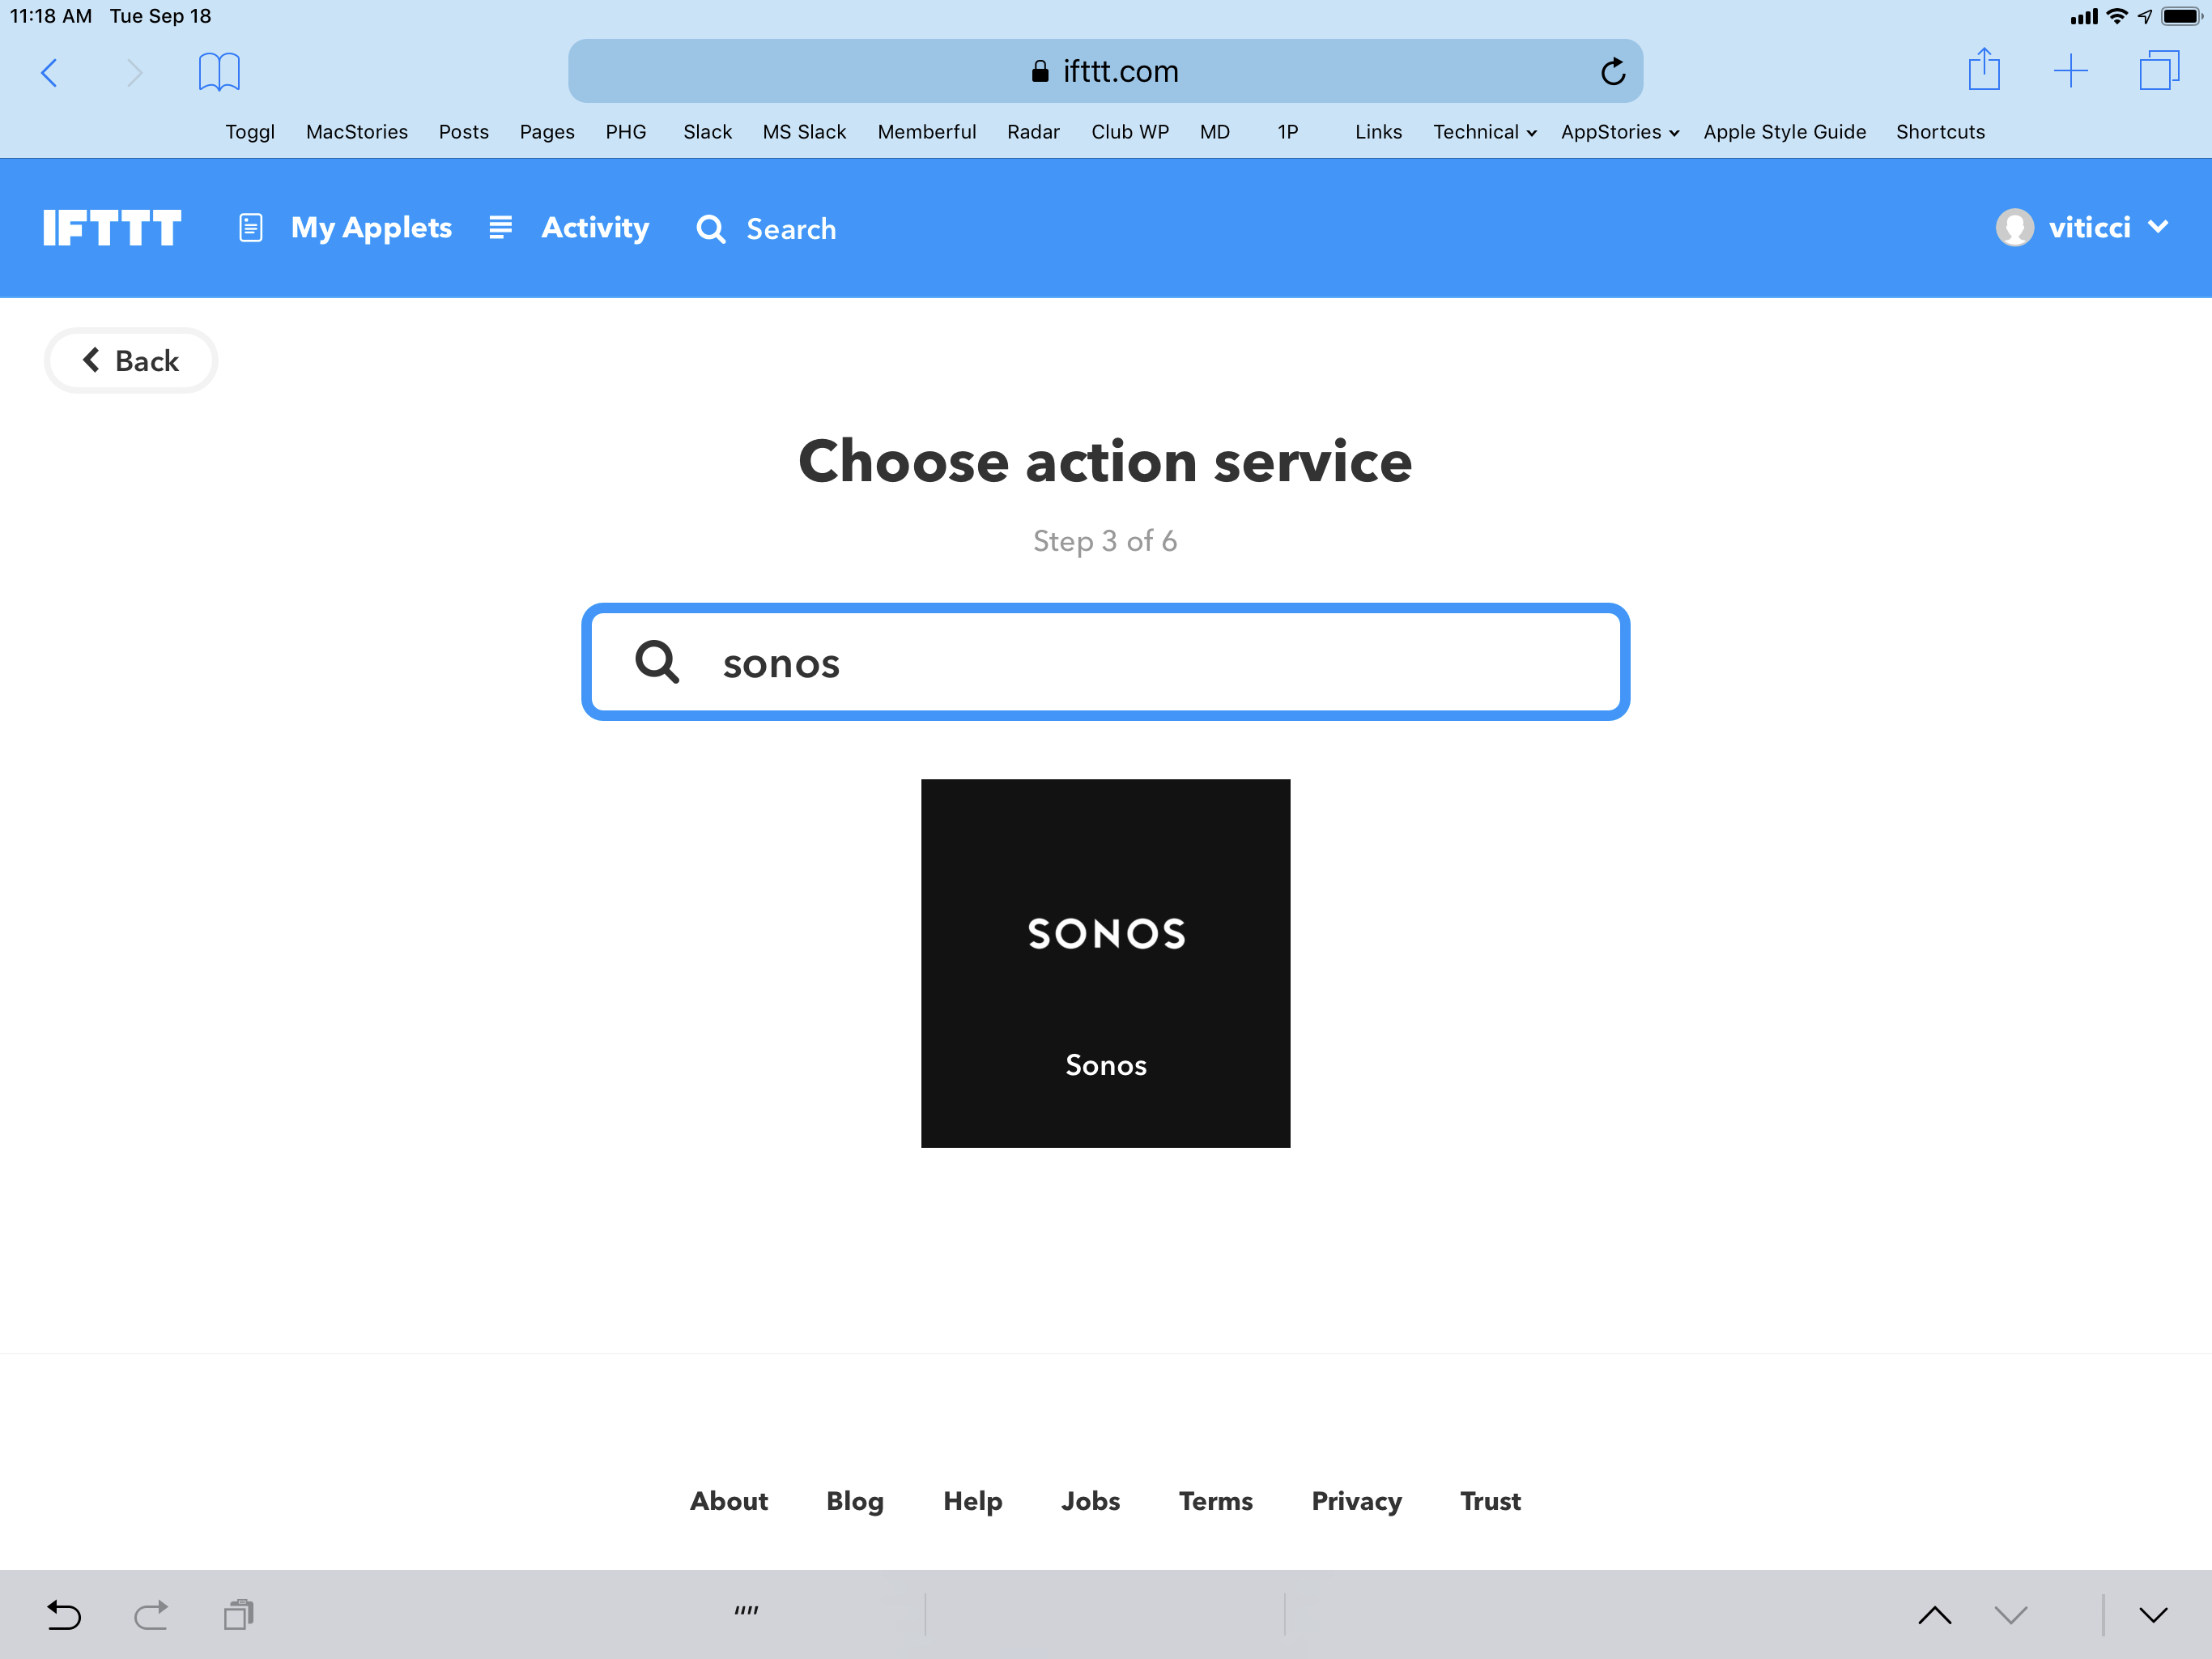Select the Sonos service tile

pos(1105,962)
